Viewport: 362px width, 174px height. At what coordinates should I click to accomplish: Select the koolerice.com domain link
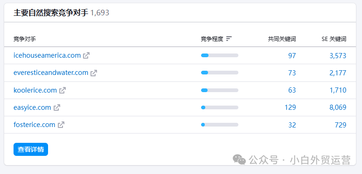coord(35,90)
